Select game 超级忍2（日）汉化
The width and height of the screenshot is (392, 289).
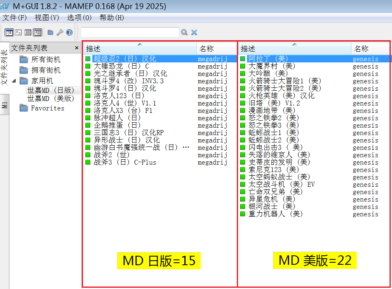click(125, 59)
